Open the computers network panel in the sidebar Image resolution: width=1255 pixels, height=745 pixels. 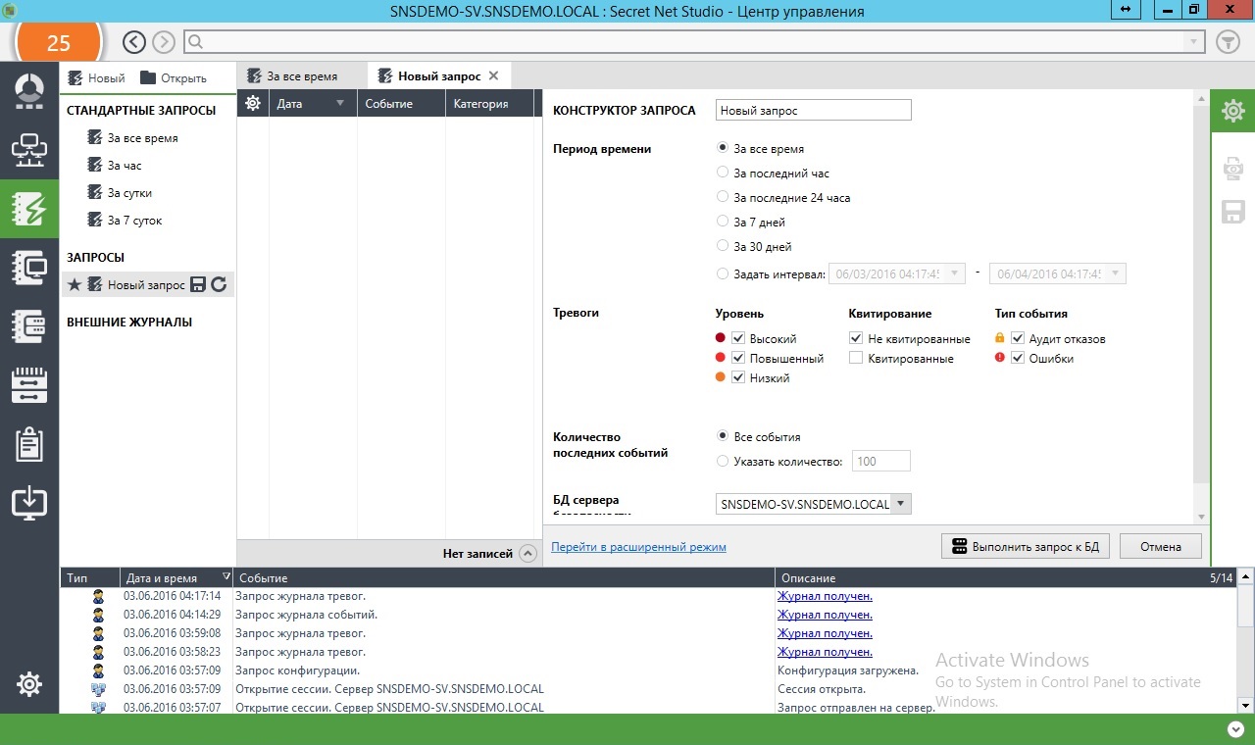[x=29, y=149]
